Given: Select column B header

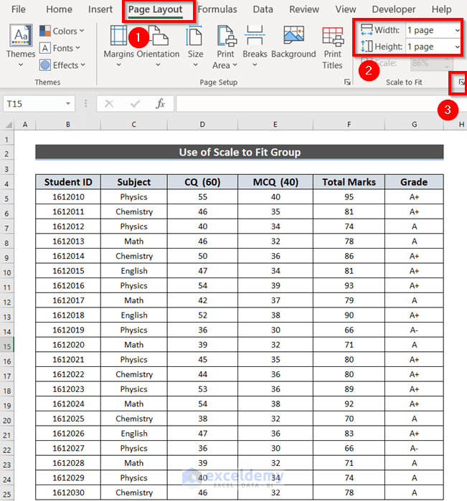Looking at the screenshot, I should click(68, 124).
